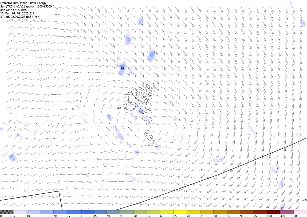
Task: Select the 40–45 gray-blue legend swatch
Action: [113, 212]
